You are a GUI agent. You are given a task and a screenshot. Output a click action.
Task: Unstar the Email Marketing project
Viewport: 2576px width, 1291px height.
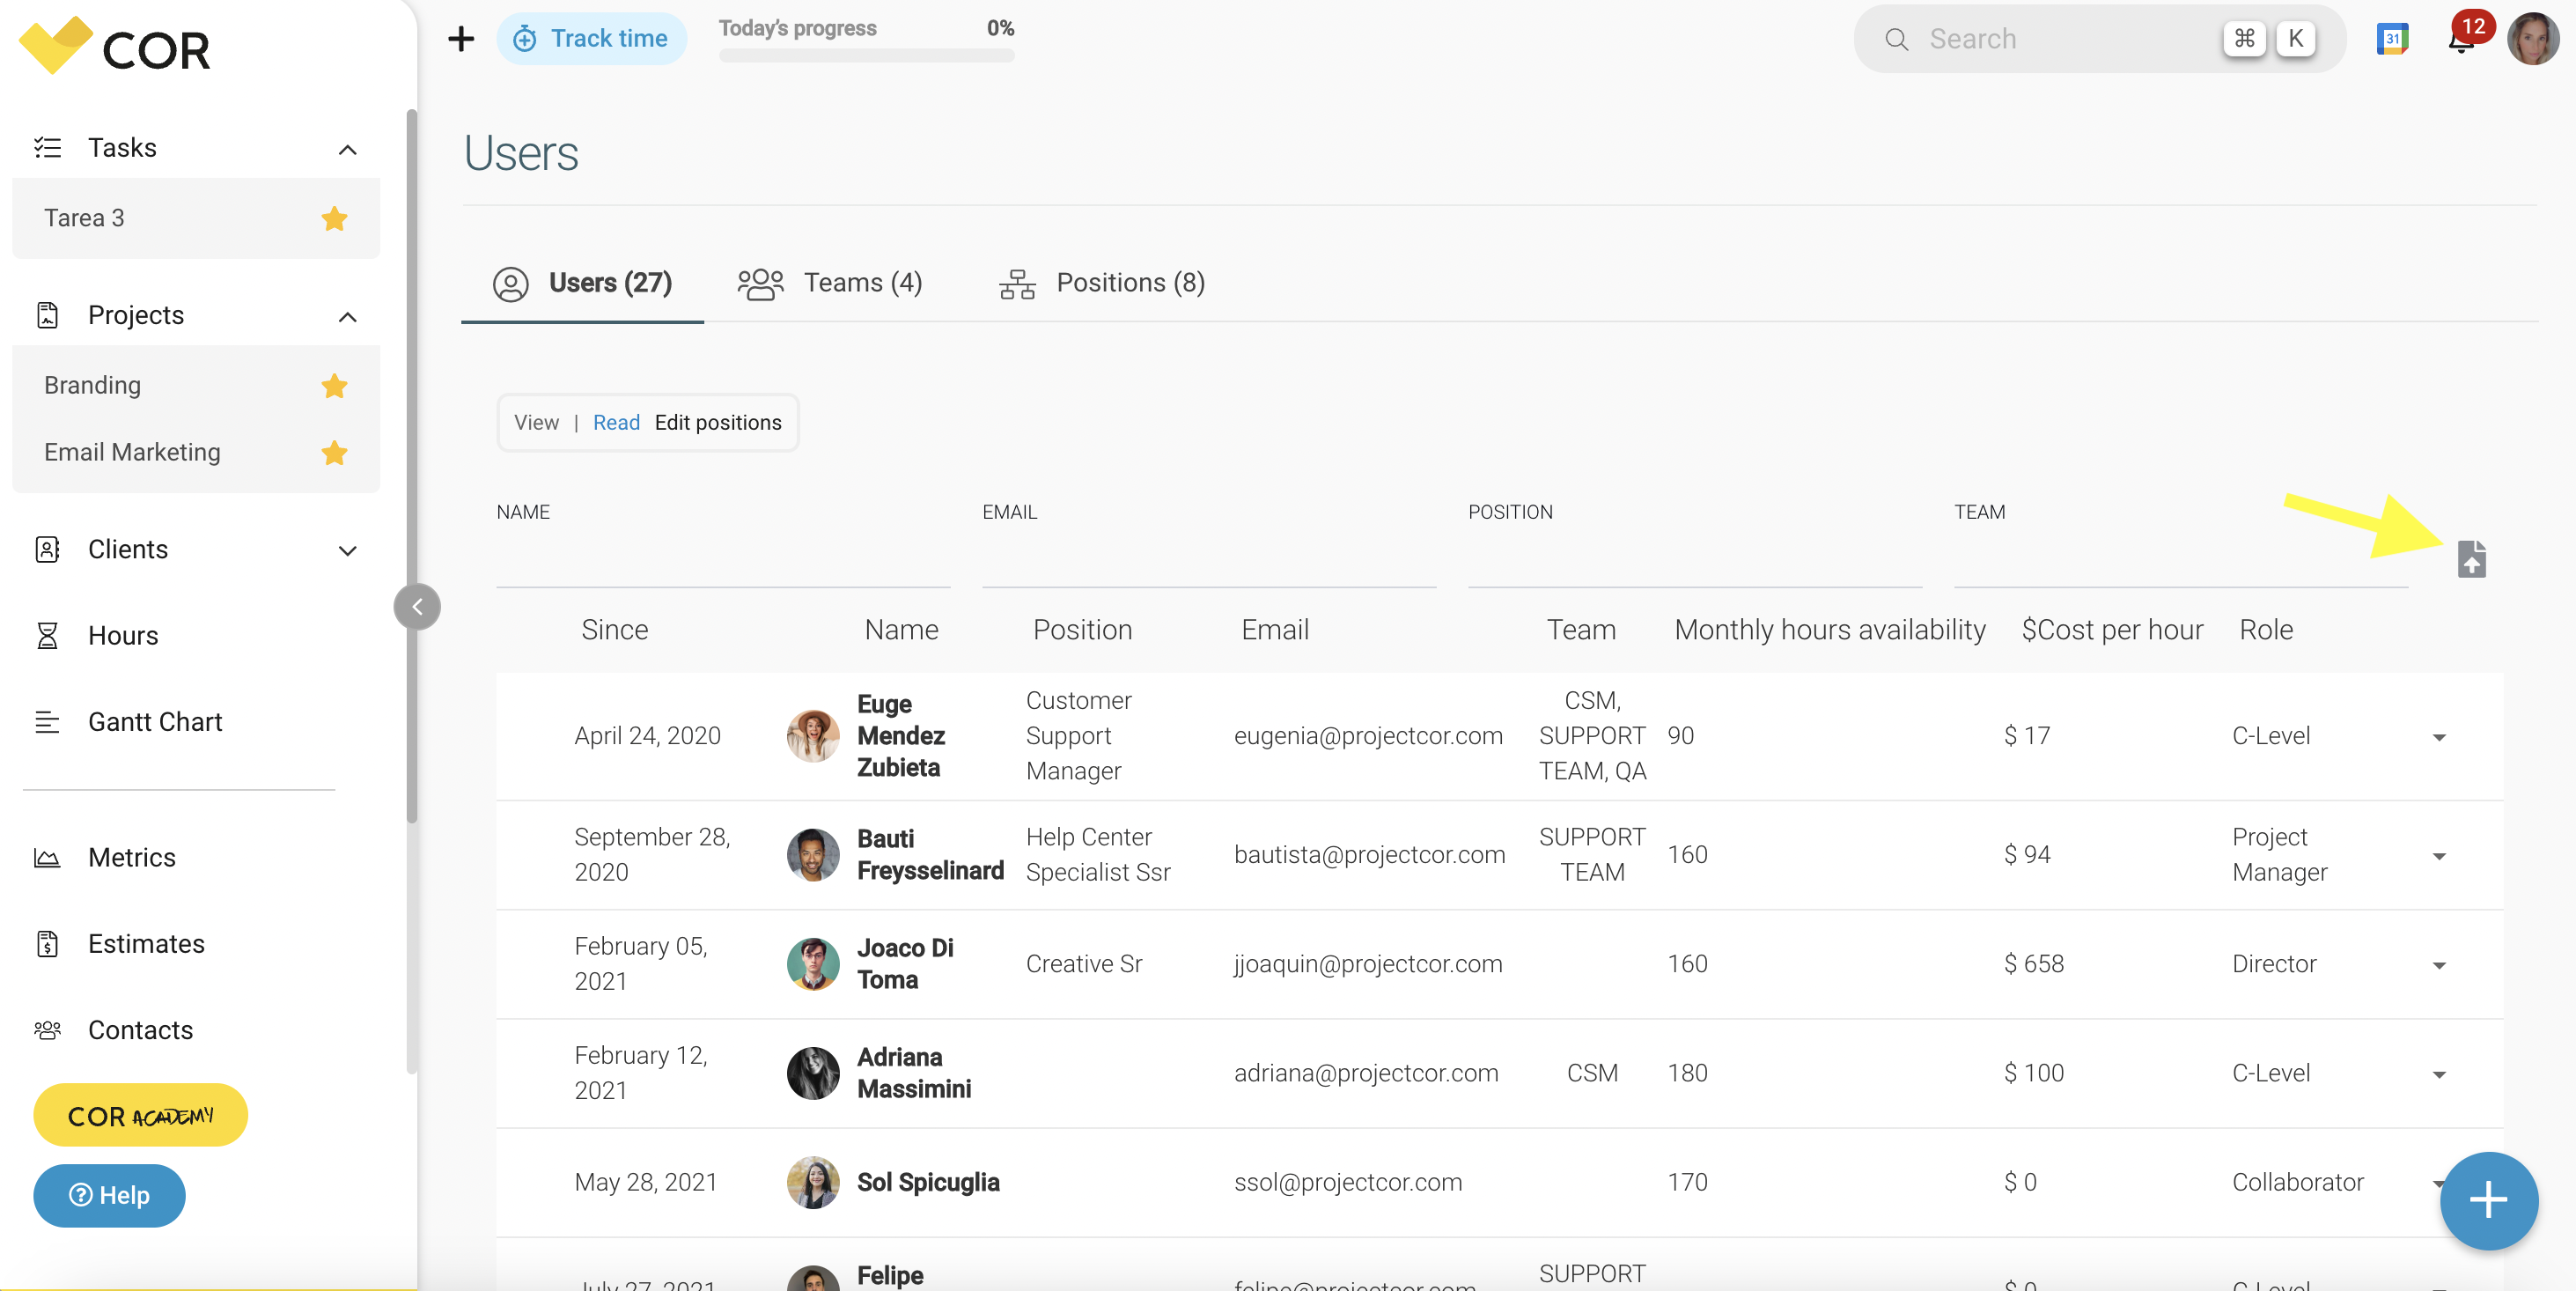click(x=334, y=453)
